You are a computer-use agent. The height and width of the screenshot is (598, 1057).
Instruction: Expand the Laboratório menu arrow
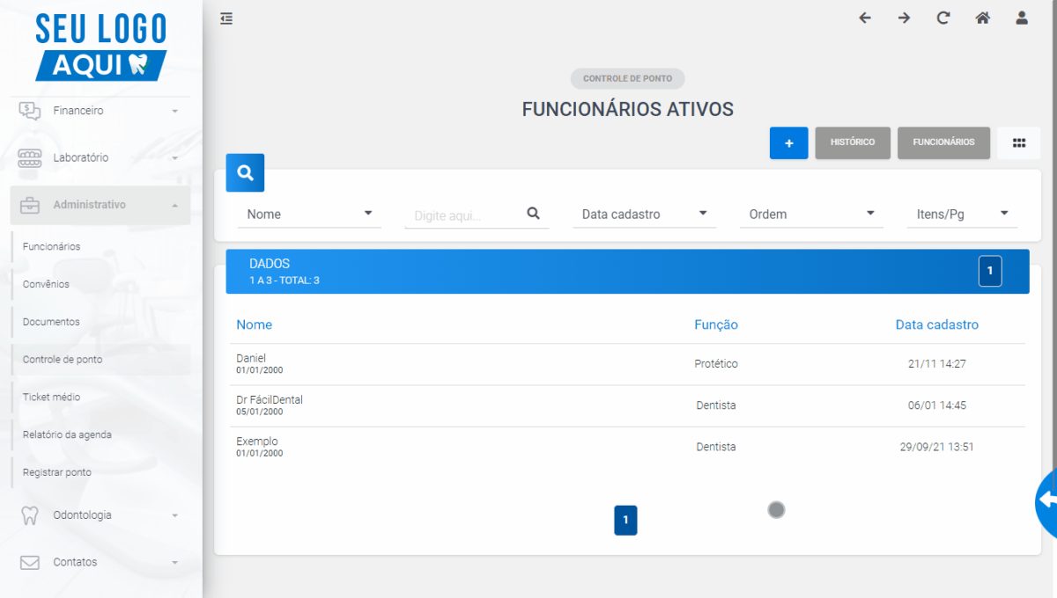[174, 158]
